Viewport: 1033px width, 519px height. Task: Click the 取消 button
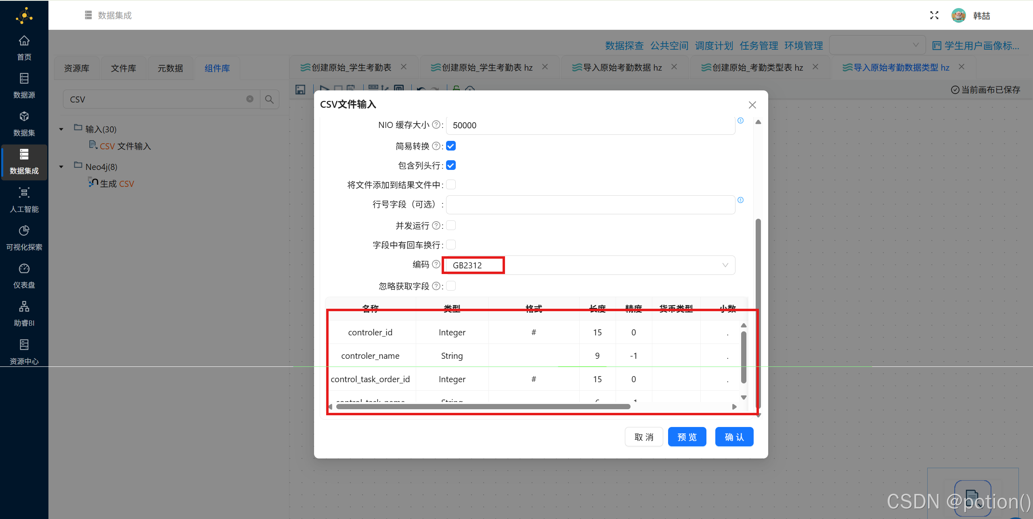coord(644,437)
